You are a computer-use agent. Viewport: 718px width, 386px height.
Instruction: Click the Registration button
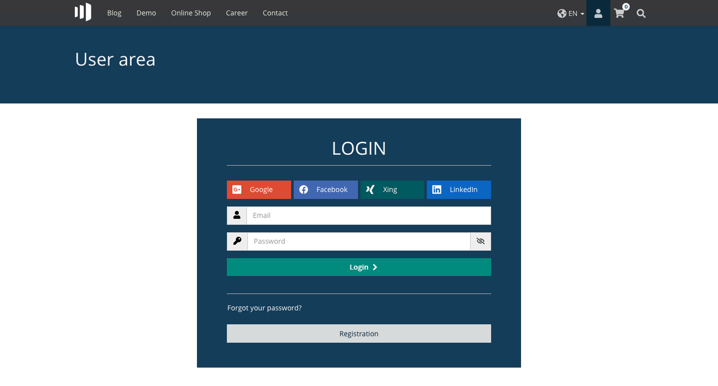pyautogui.click(x=358, y=333)
